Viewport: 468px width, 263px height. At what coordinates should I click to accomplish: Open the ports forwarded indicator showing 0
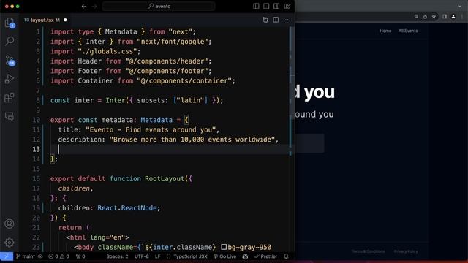80,256
